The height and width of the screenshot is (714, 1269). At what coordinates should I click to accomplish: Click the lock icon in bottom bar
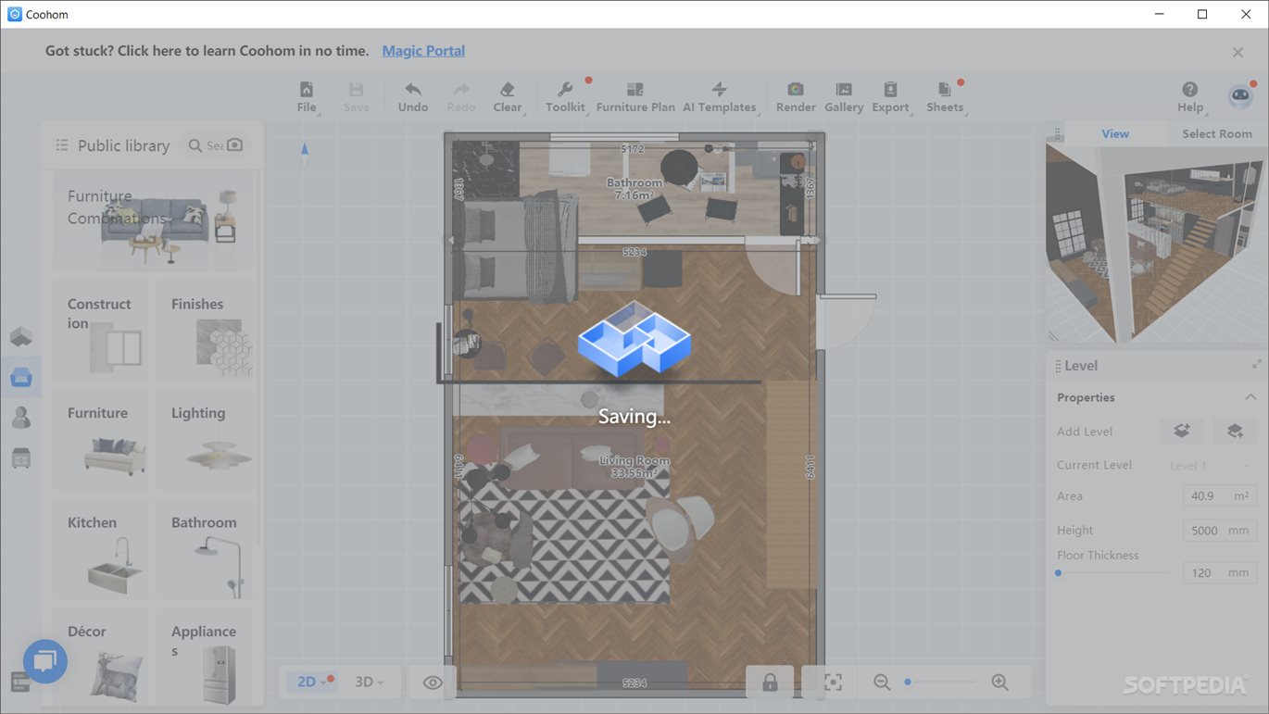770,683
